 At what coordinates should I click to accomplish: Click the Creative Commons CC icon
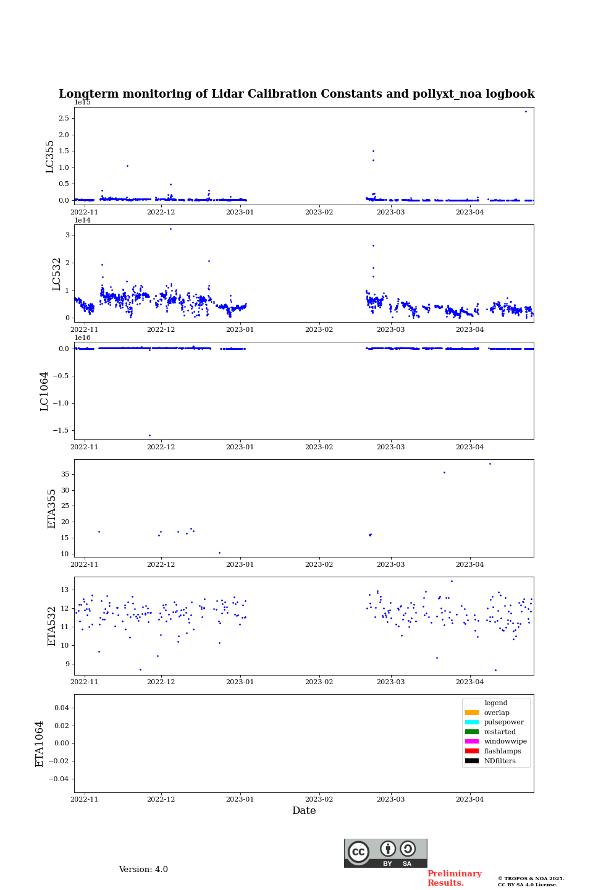tap(358, 852)
